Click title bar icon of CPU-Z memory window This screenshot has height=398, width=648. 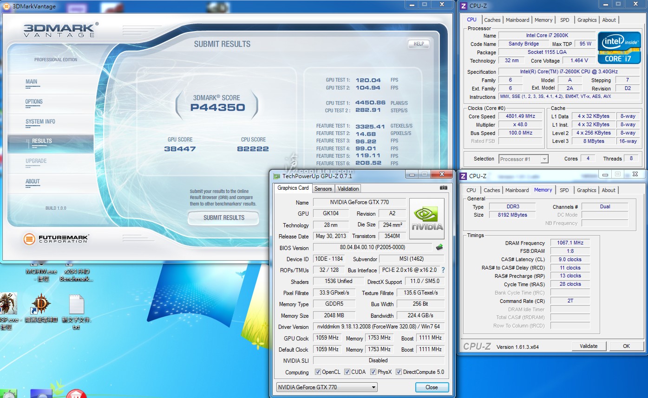(x=463, y=176)
